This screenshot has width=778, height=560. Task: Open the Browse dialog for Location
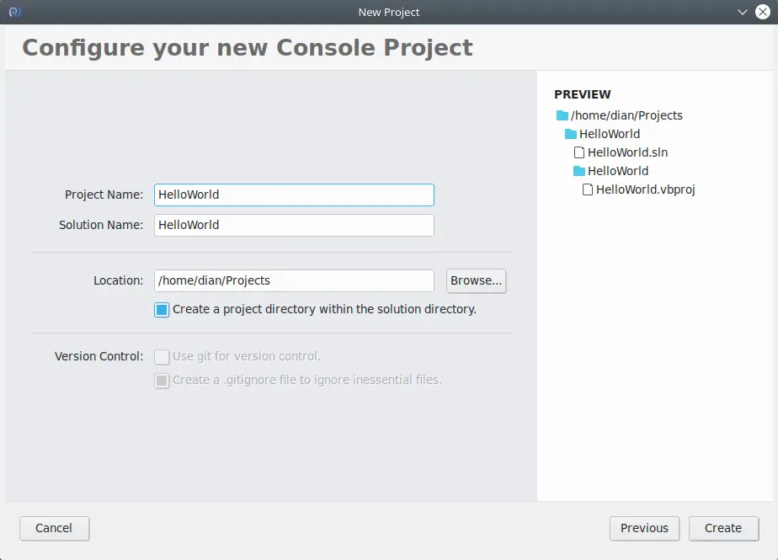(476, 280)
